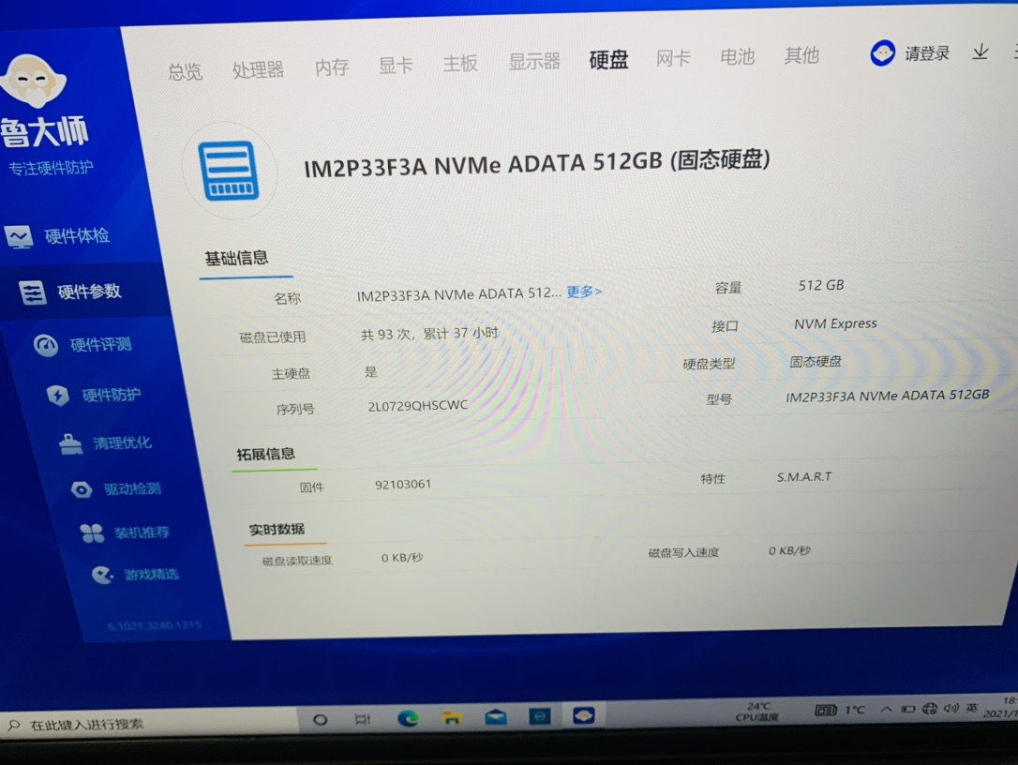This screenshot has height=765, width=1018.
Task: Click the 型号 value IM2P33F3A NVMe ADATA 512GB
Action: point(888,396)
